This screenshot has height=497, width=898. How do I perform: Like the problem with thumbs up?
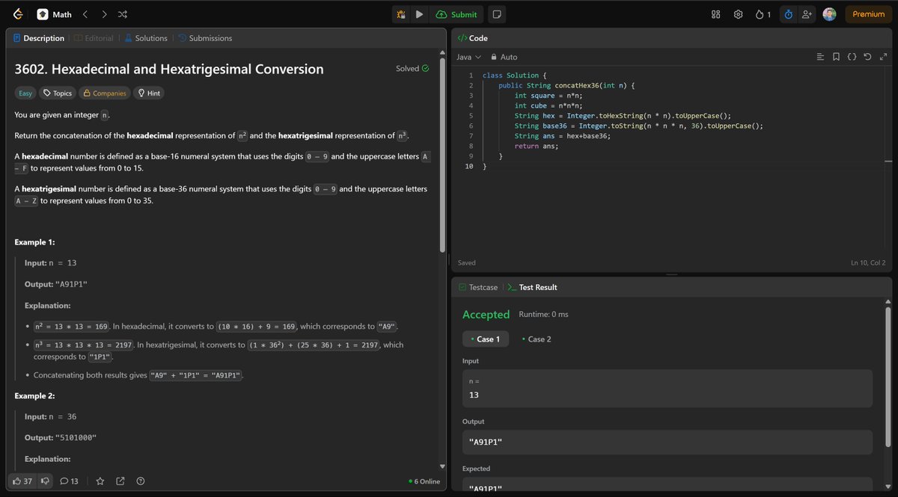tap(22, 481)
